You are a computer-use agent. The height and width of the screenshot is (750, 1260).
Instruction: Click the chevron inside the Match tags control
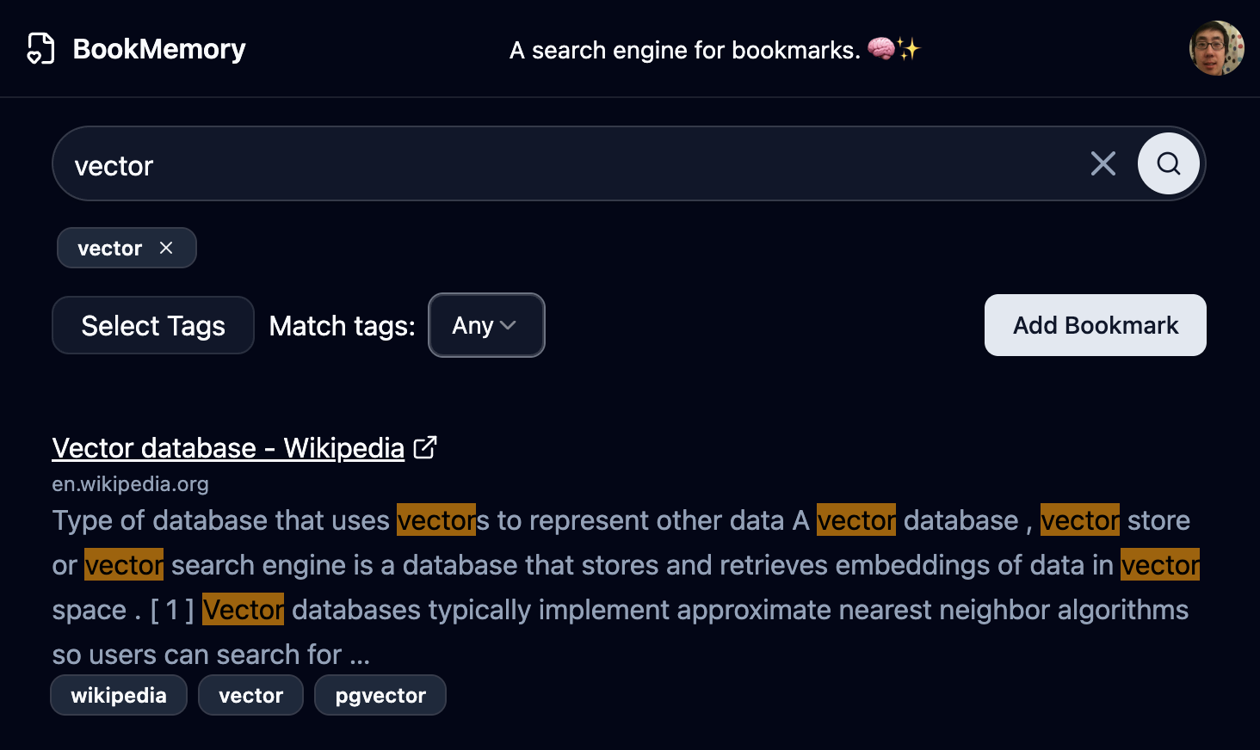point(510,325)
